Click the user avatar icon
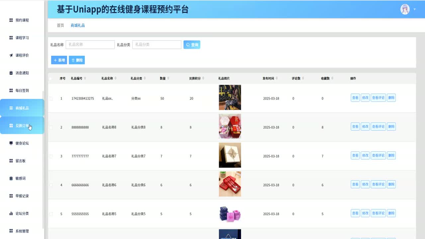This screenshot has height=239, width=425. click(x=405, y=9)
